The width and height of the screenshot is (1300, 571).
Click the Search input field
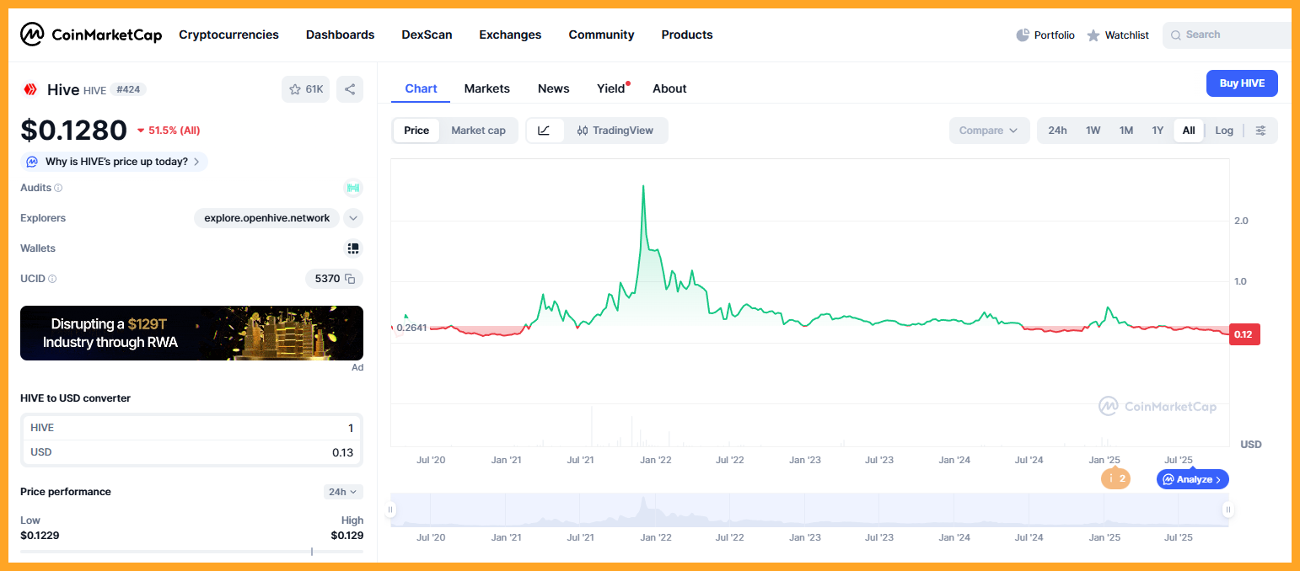1231,35
